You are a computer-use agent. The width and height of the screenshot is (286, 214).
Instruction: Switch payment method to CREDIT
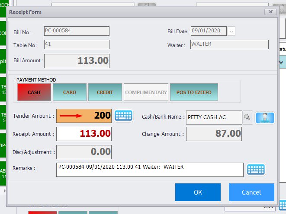[x=105, y=92]
